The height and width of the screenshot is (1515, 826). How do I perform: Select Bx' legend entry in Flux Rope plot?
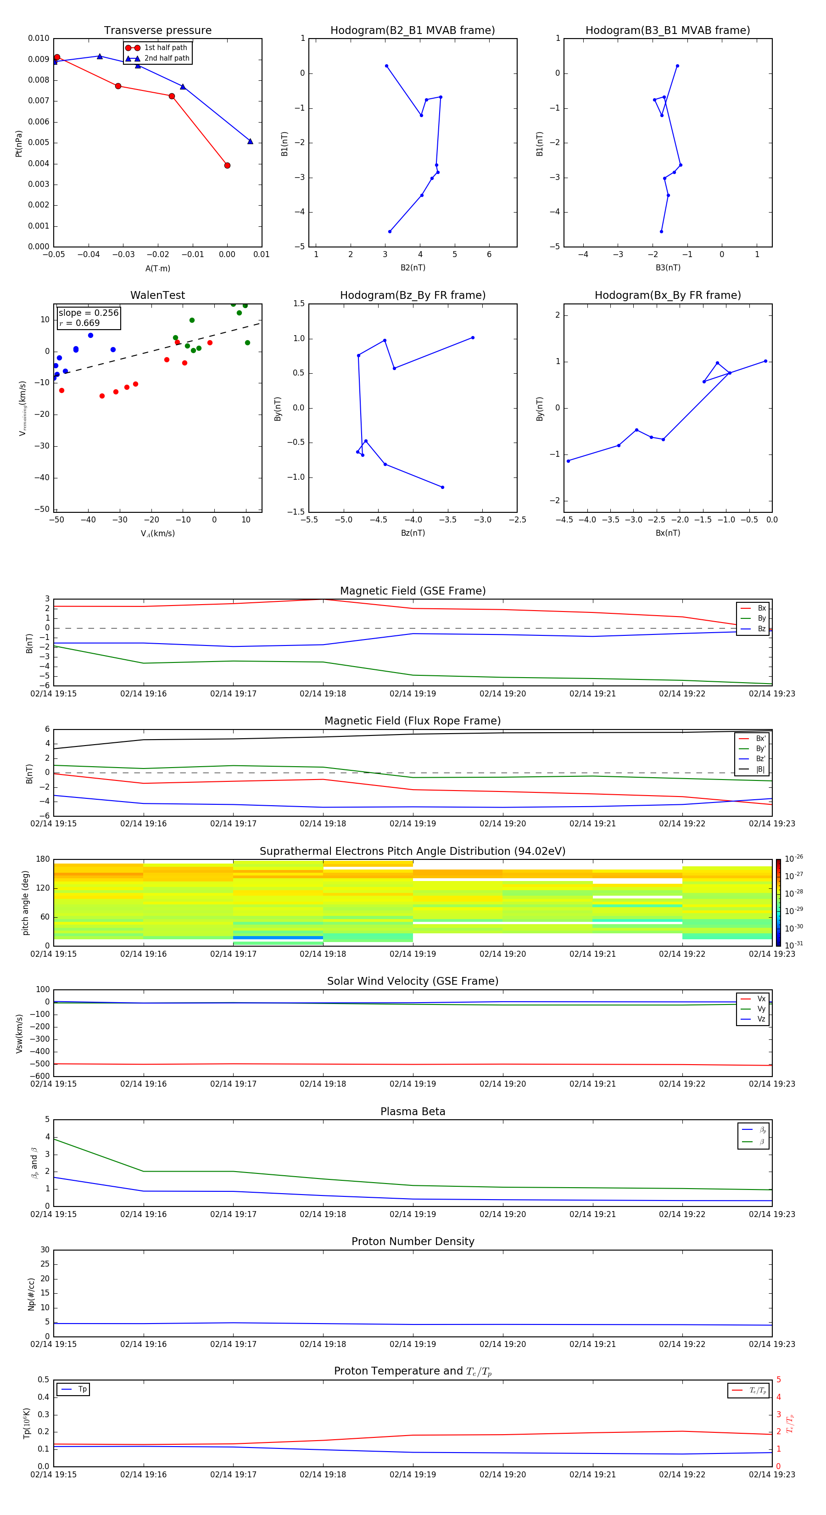[753, 739]
